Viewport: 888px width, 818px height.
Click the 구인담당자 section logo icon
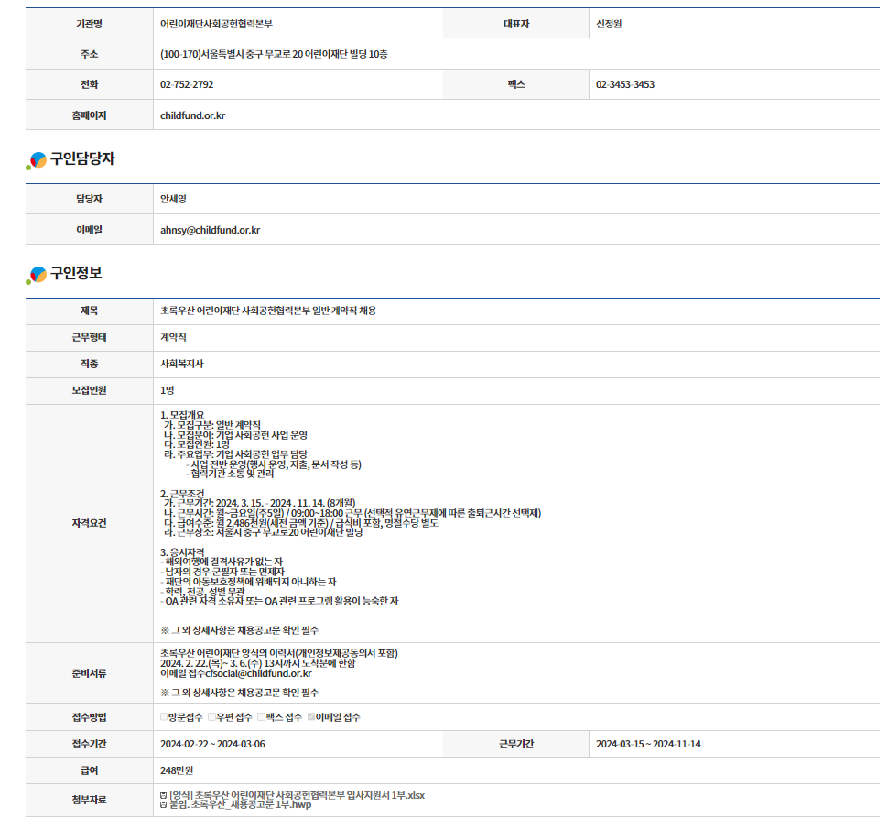(x=37, y=161)
